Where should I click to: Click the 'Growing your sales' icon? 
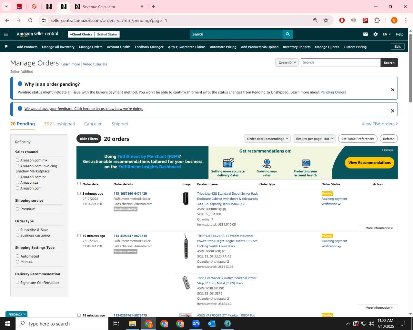click(267, 163)
